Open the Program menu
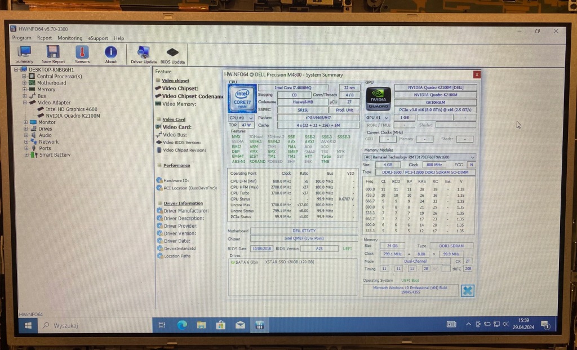The height and width of the screenshot is (350, 577). click(22, 38)
